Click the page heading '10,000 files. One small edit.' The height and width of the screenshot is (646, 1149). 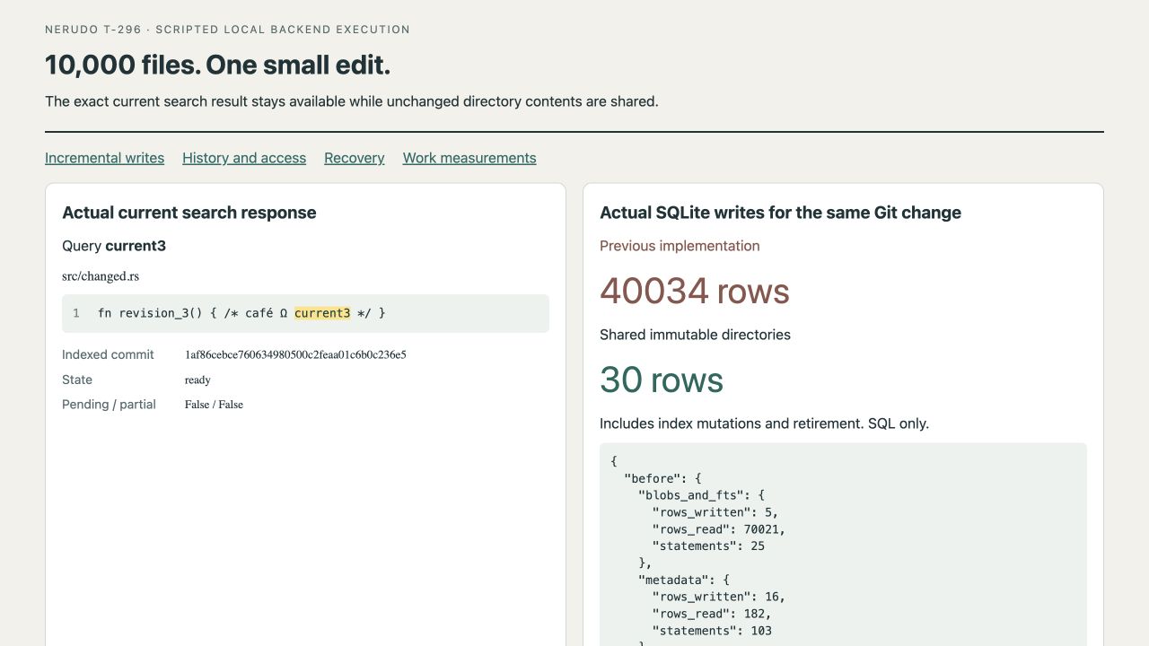[218, 65]
